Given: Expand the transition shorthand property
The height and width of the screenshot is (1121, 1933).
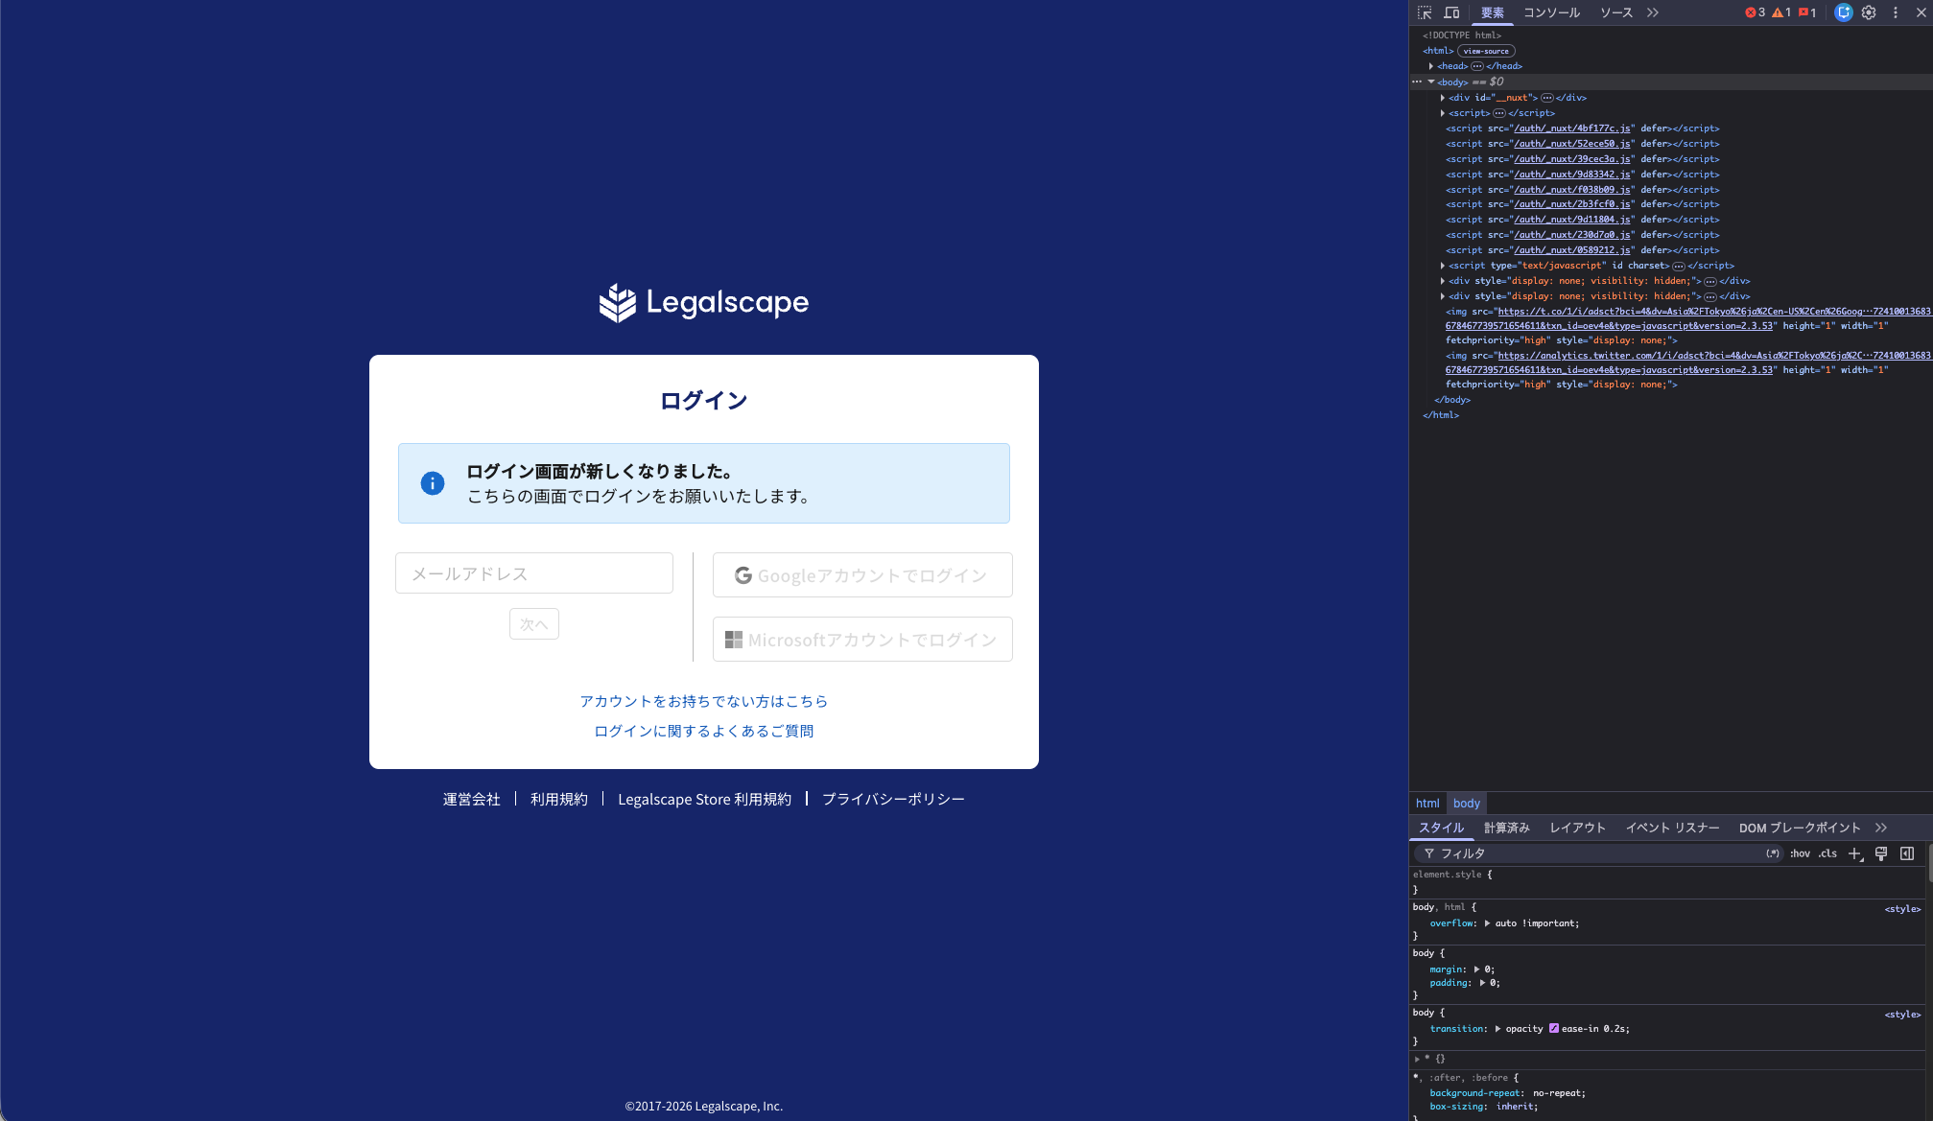Looking at the screenshot, I should [x=1497, y=1029].
